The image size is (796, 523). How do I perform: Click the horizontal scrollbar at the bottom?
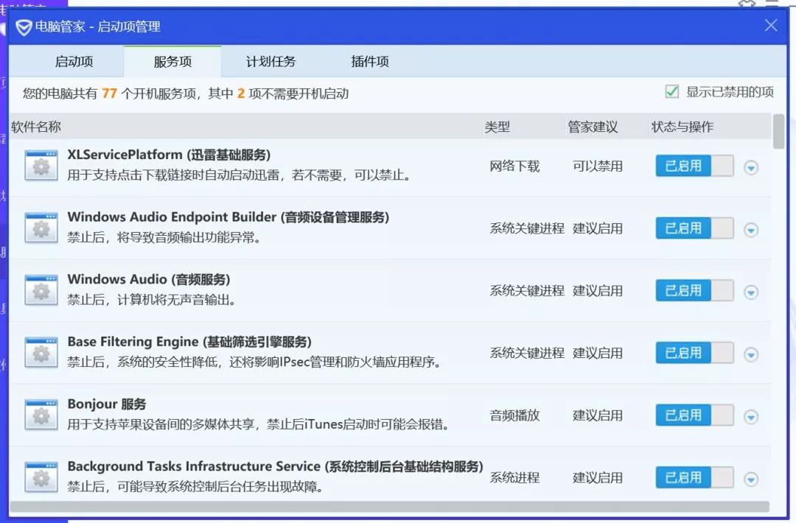(389, 507)
